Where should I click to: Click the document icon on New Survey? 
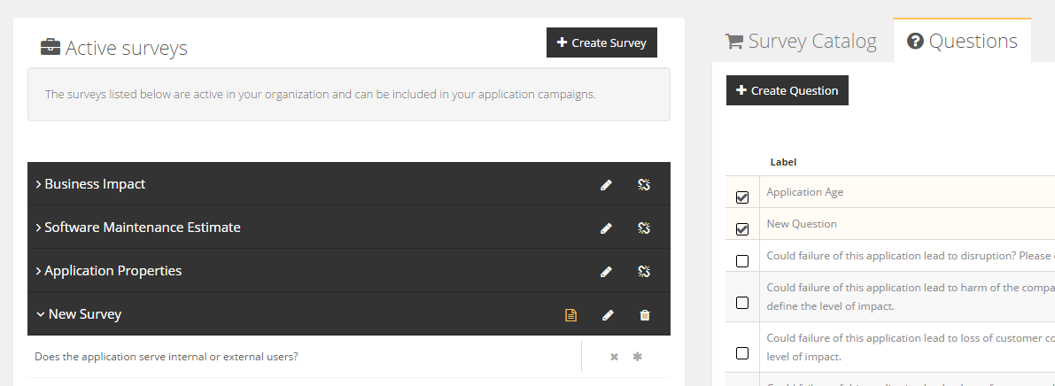click(570, 315)
